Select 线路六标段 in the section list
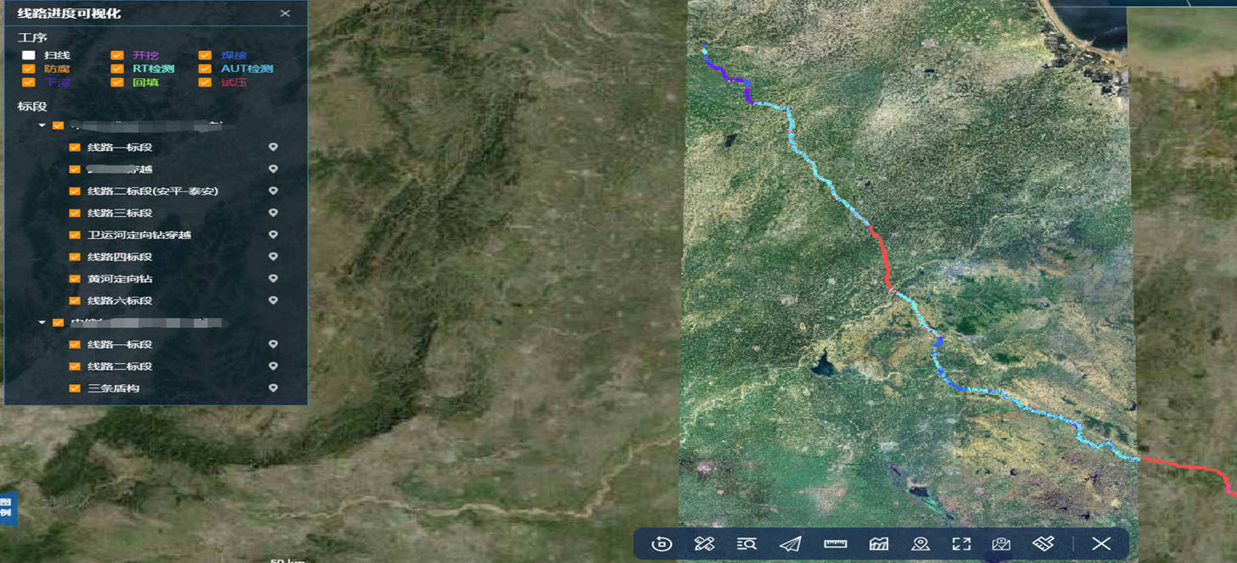This screenshot has width=1237, height=563. point(120,301)
